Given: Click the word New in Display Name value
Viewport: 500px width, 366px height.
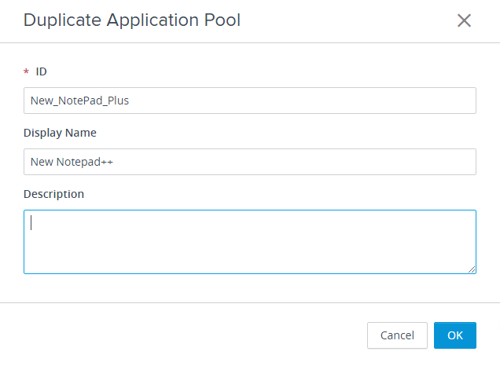Looking at the screenshot, I should coord(42,162).
